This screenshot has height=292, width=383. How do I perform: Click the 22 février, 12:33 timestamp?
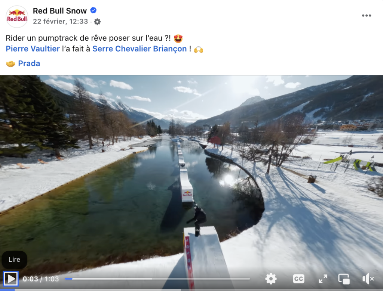pyautogui.click(x=60, y=21)
